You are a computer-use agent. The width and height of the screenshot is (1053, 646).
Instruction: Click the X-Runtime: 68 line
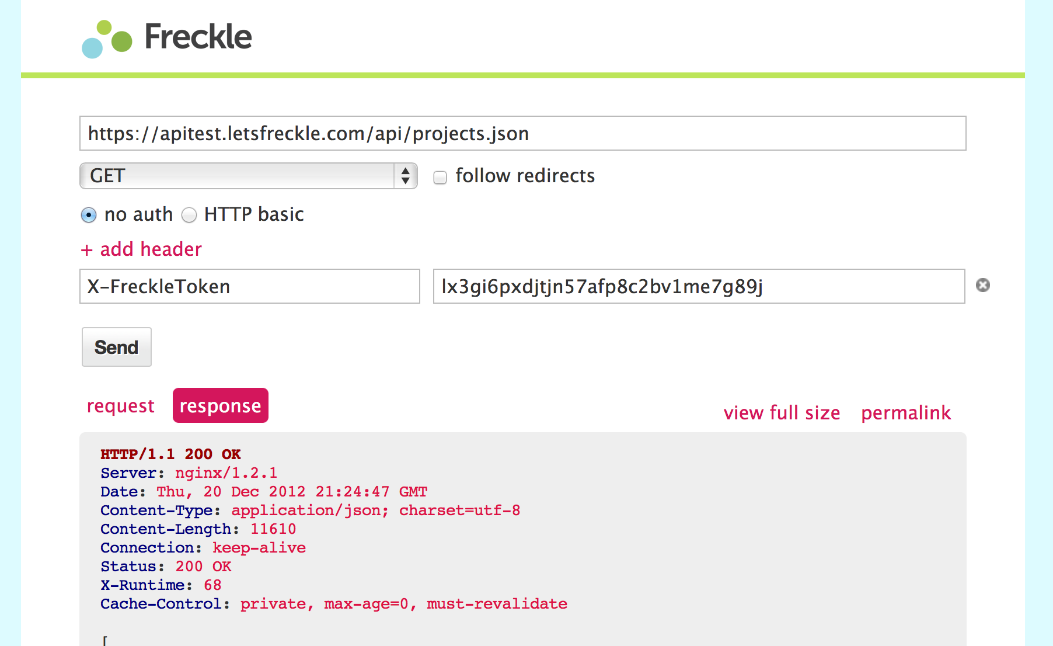click(161, 585)
